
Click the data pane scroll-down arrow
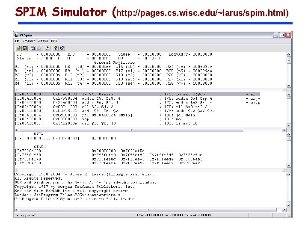click(x=289, y=166)
